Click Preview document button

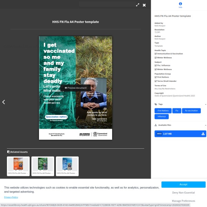pyautogui.click(x=76, y=88)
